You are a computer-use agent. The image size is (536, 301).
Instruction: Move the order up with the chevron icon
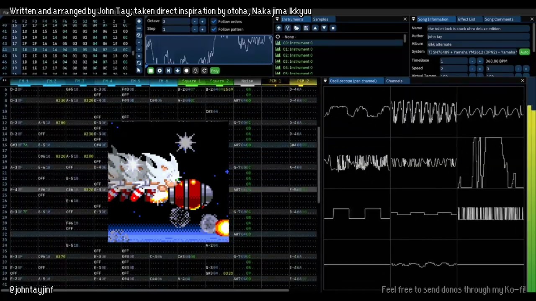pyautogui.click(x=139, y=42)
